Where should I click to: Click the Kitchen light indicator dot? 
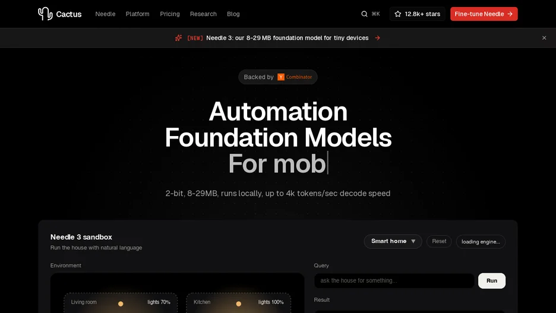(x=239, y=303)
